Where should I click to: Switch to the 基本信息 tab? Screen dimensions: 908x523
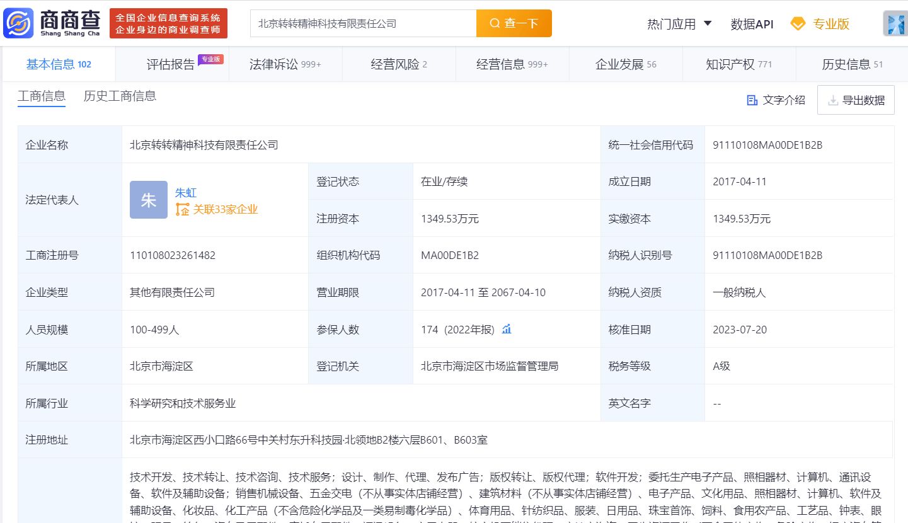(x=59, y=64)
